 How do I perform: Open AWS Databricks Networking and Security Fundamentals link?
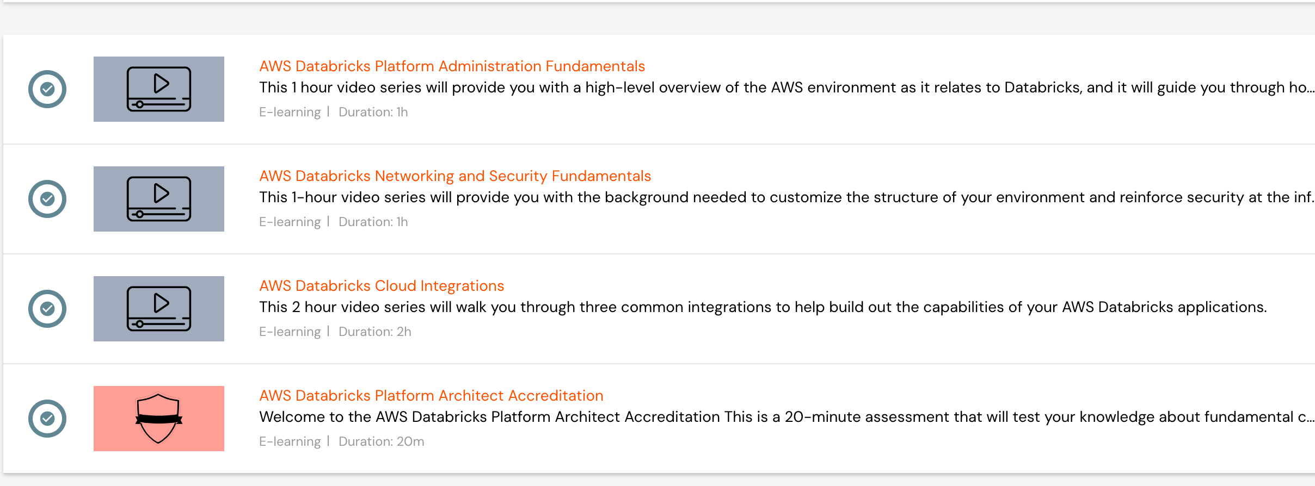point(455,176)
